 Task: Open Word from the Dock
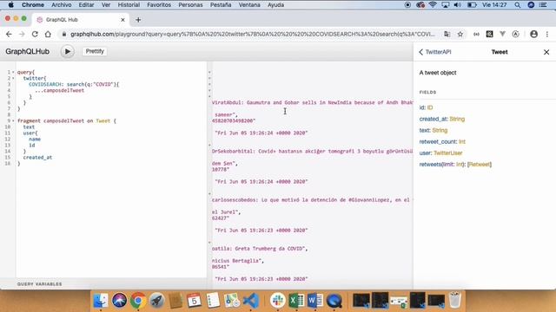tap(315, 301)
